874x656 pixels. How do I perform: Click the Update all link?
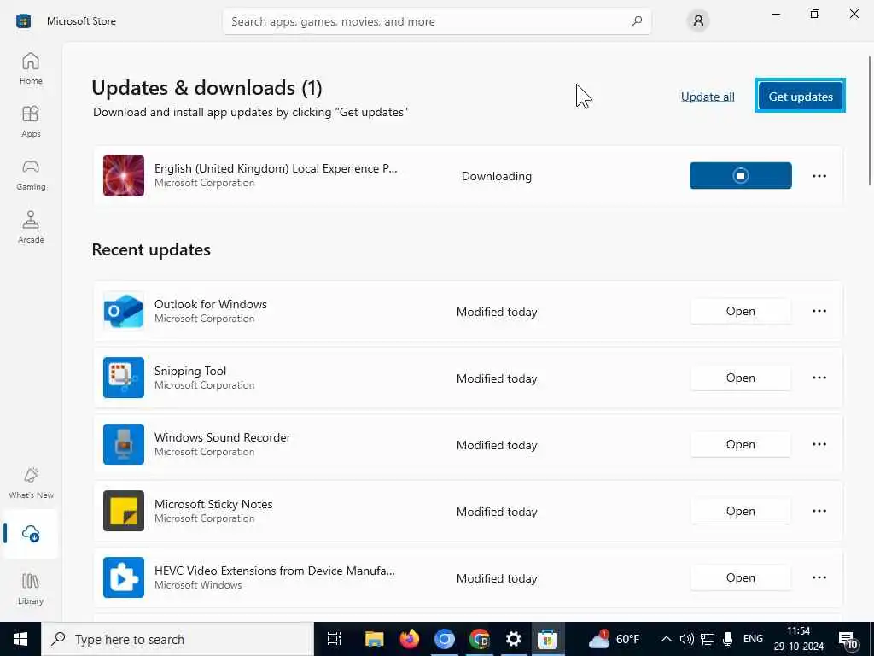(708, 97)
